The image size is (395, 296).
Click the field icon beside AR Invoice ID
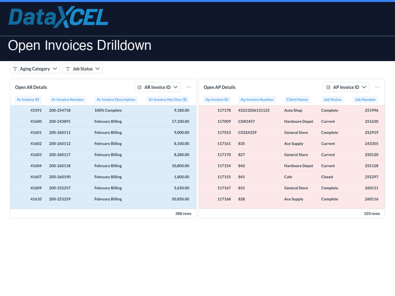point(140,87)
